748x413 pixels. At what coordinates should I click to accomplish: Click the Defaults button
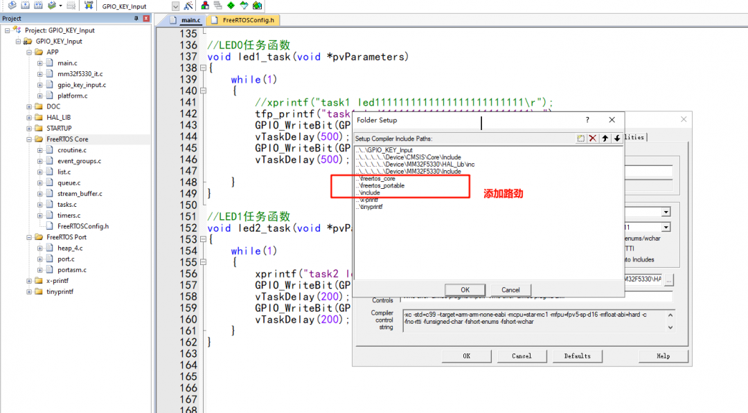(578, 356)
